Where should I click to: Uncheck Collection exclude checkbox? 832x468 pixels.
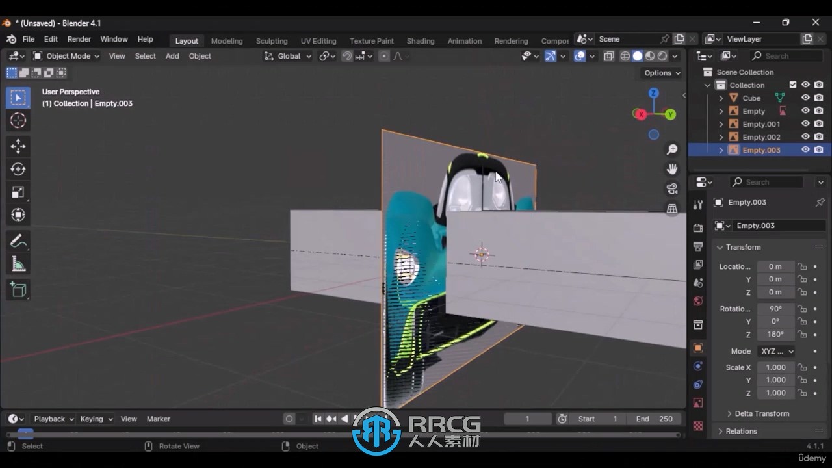point(792,85)
